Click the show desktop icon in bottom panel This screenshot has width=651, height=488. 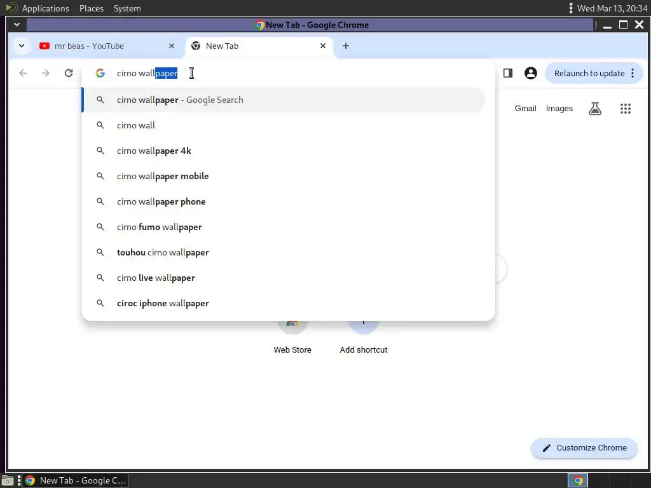click(8, 481)
